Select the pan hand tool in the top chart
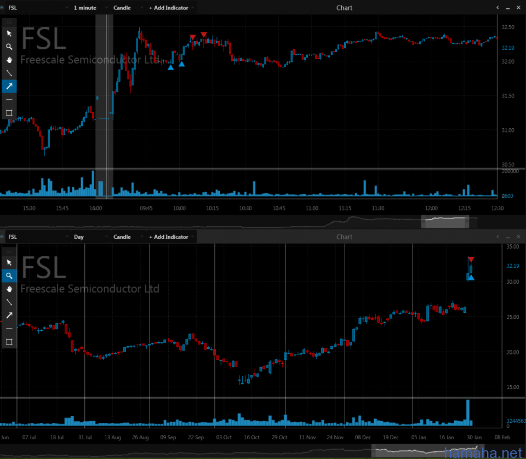The width and height of the screenshot is (526, 459). (9, 60)
